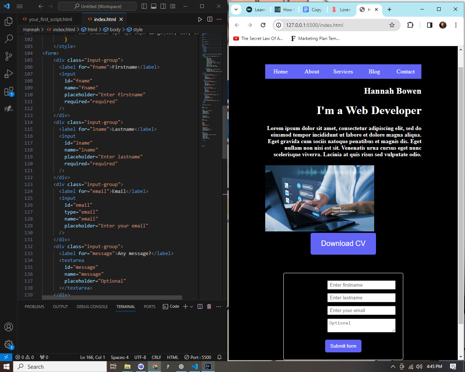Toggle the secondary sidebar layout icon
465x372 pixels.
tap(163, 6)
